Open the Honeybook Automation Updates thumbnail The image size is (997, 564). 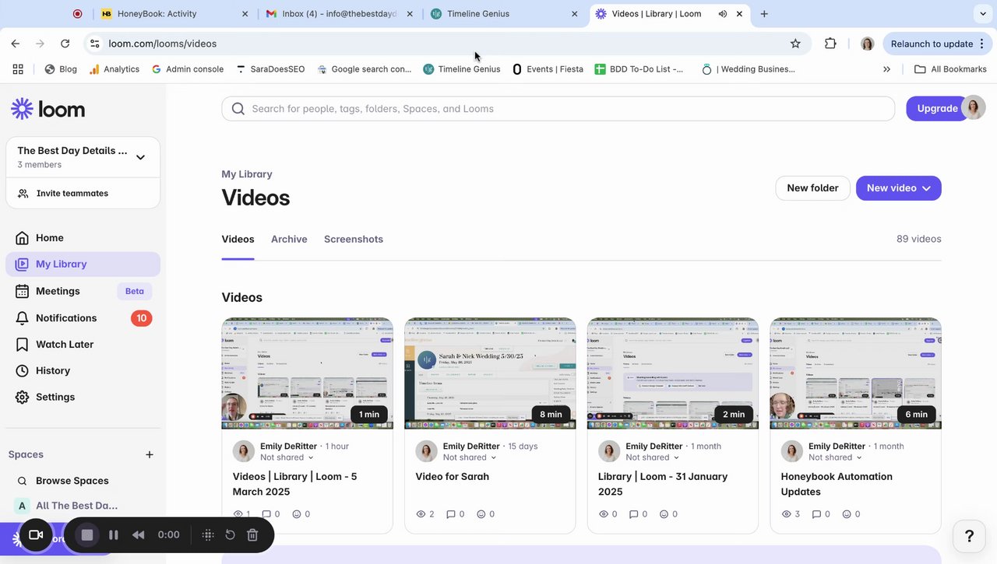(x=855, y=373)
